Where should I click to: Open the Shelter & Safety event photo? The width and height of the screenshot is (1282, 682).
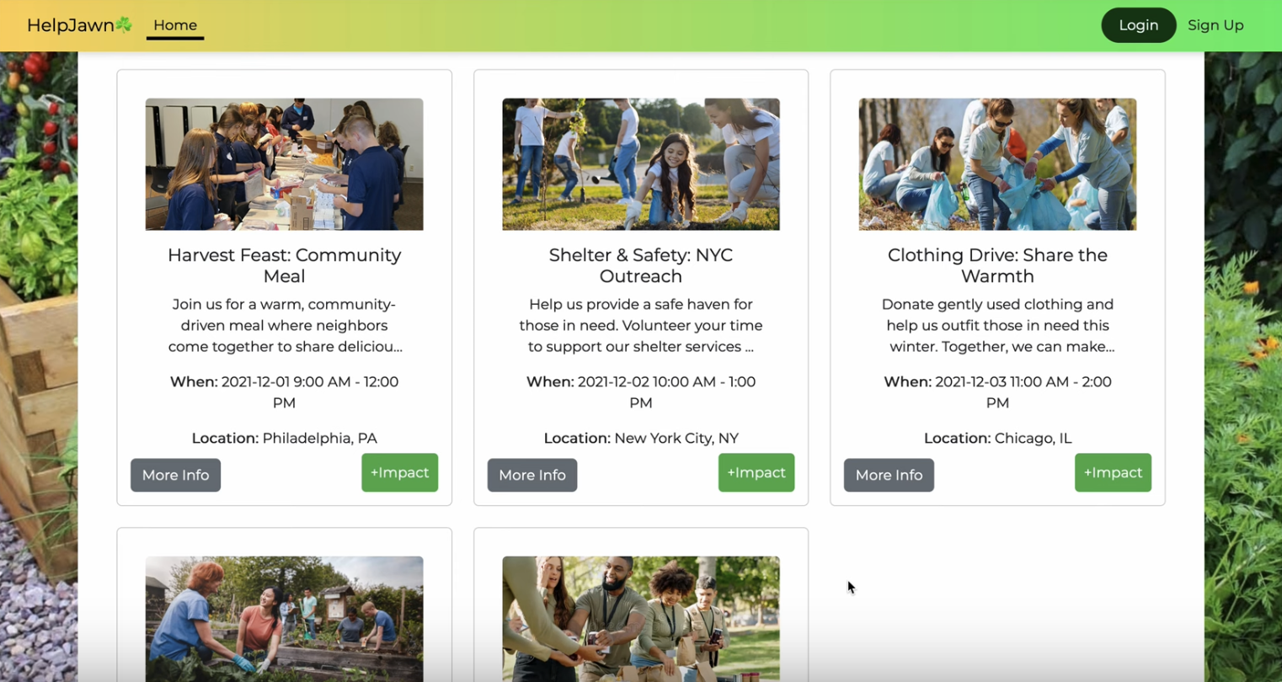(x=641, y=164)
